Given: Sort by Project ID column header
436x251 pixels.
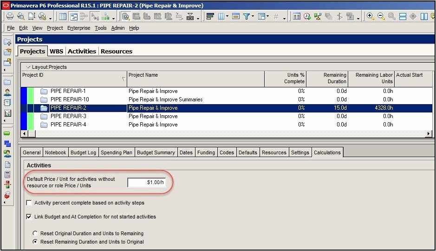Looking at the screenshot, I should 74,79.
